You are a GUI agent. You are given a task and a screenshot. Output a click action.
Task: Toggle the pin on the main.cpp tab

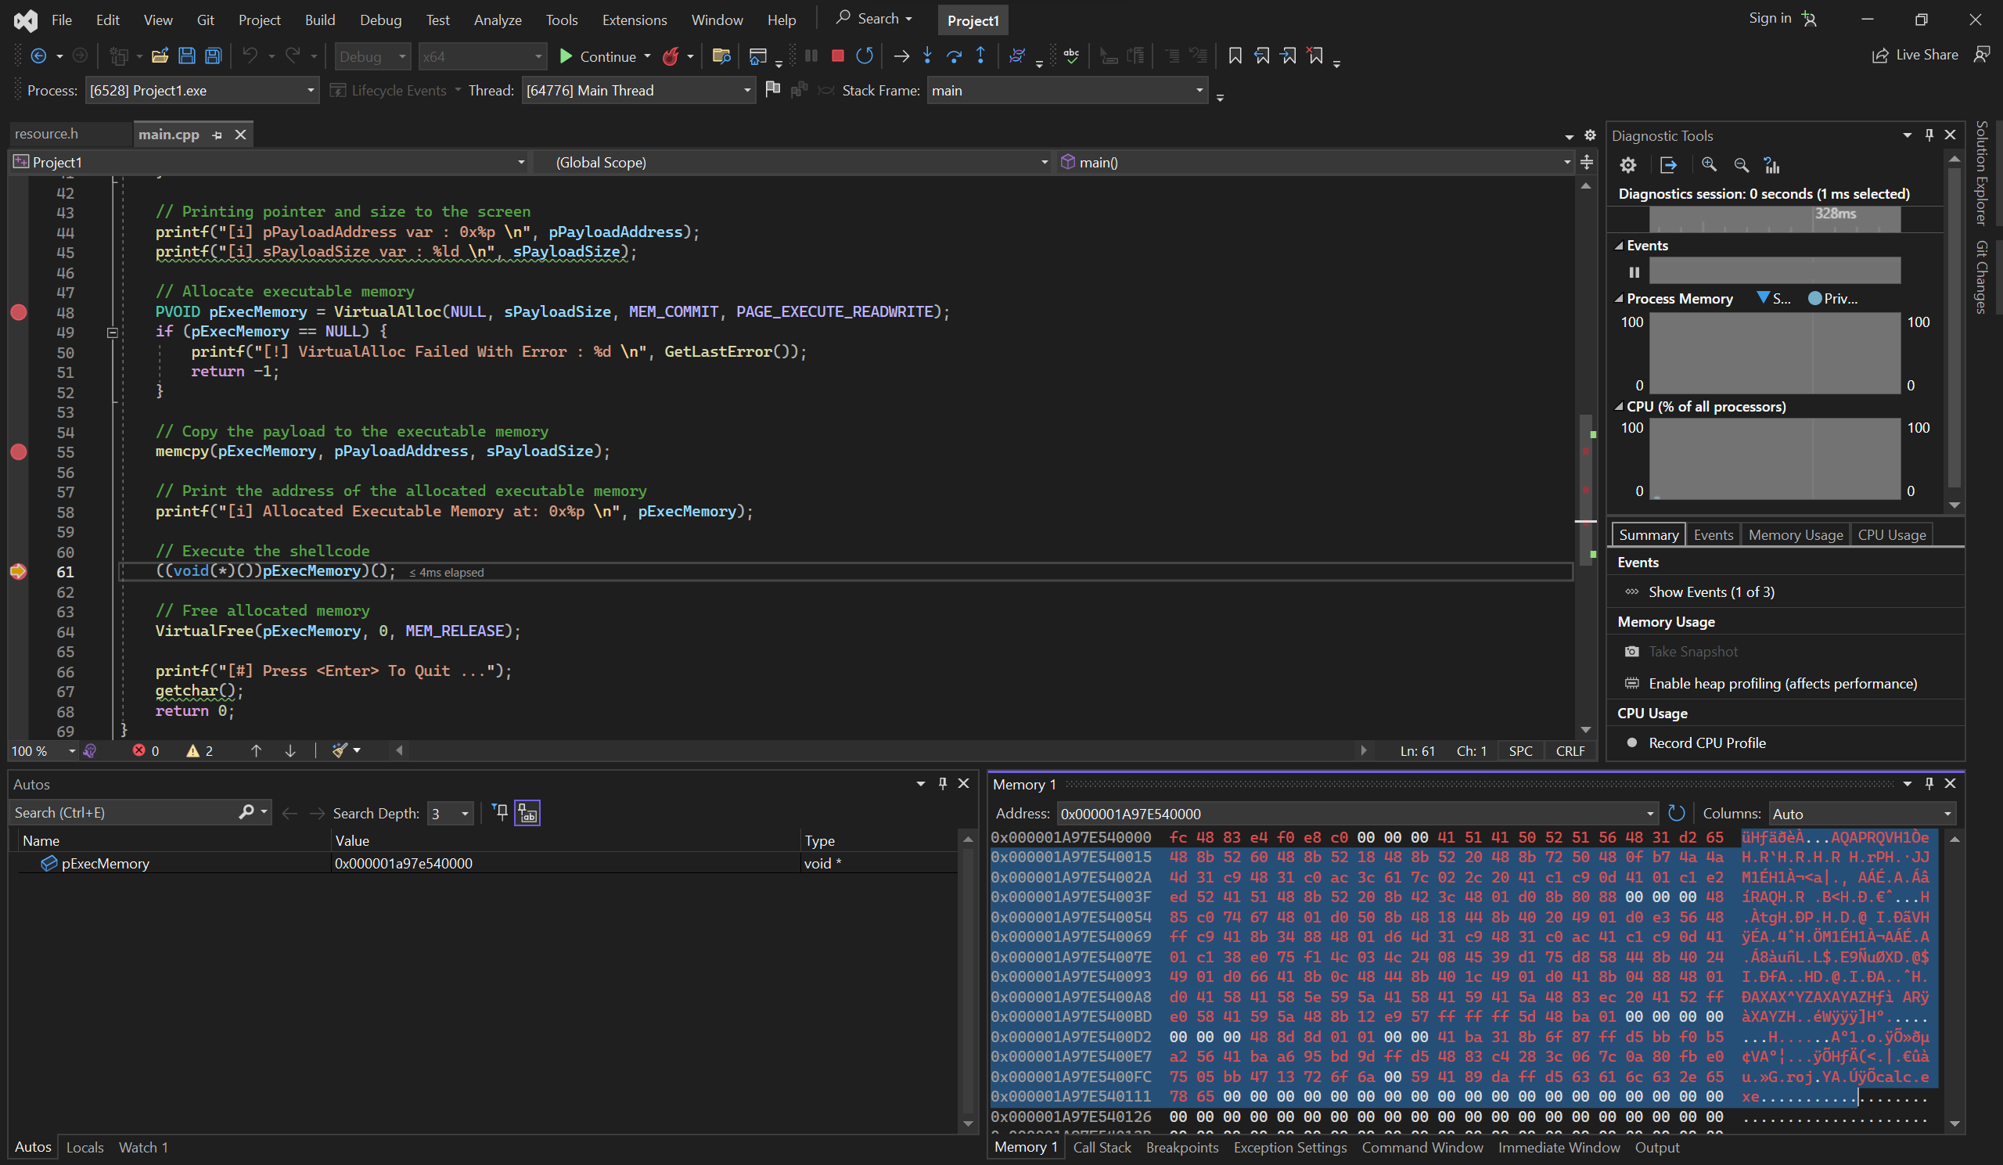coord(217,135)
